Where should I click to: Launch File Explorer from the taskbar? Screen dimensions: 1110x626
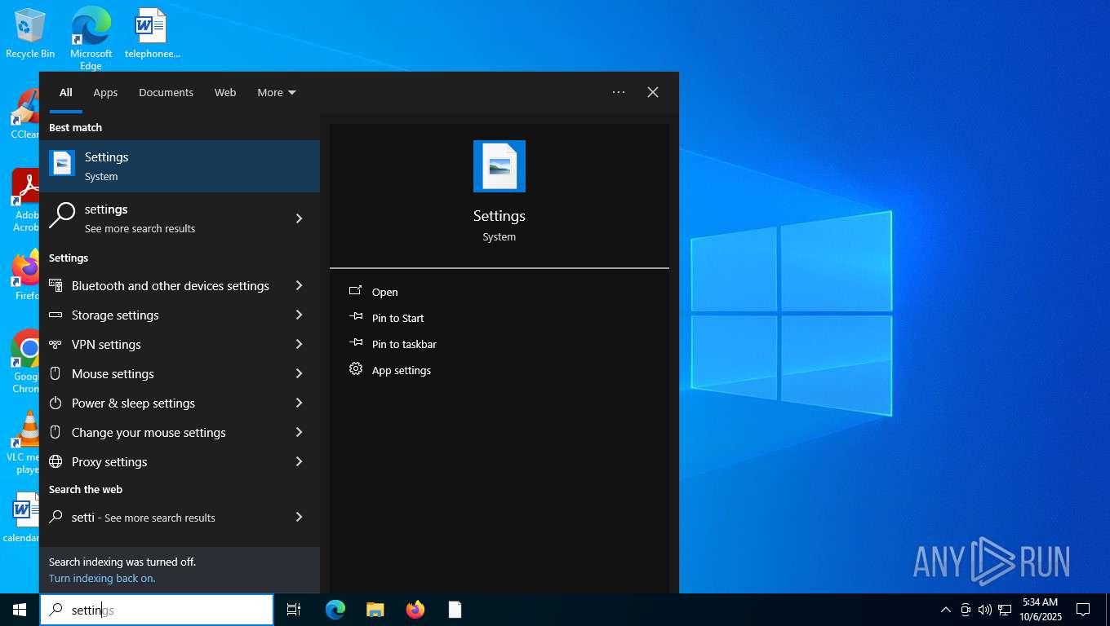[375, 610]
